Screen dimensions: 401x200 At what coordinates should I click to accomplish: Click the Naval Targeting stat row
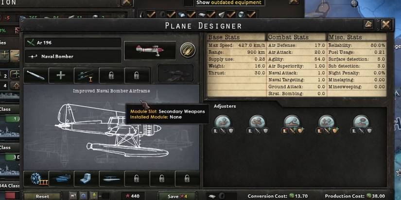[296, 80]
